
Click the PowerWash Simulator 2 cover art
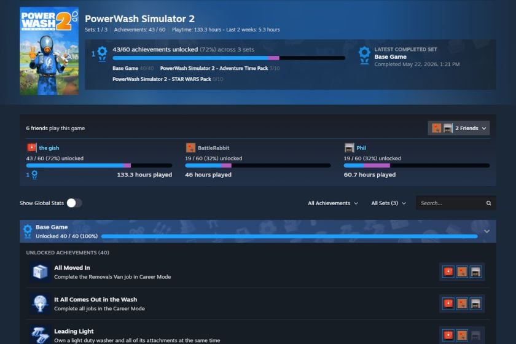(x=49, y=51)
